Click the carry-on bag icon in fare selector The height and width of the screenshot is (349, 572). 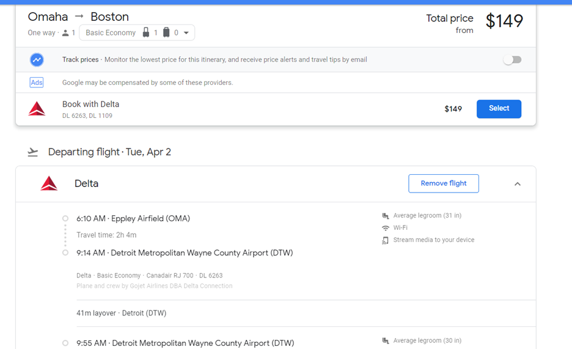146,32
